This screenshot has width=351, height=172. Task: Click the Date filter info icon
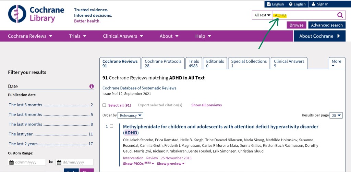(x=92, y=87)
